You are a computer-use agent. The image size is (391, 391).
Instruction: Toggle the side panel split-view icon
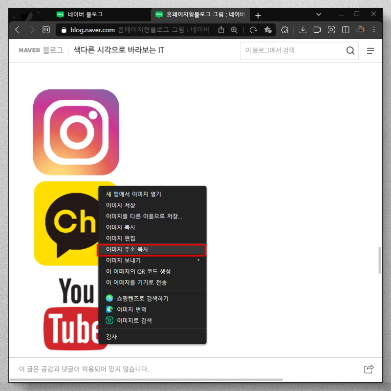coord(346,30)
